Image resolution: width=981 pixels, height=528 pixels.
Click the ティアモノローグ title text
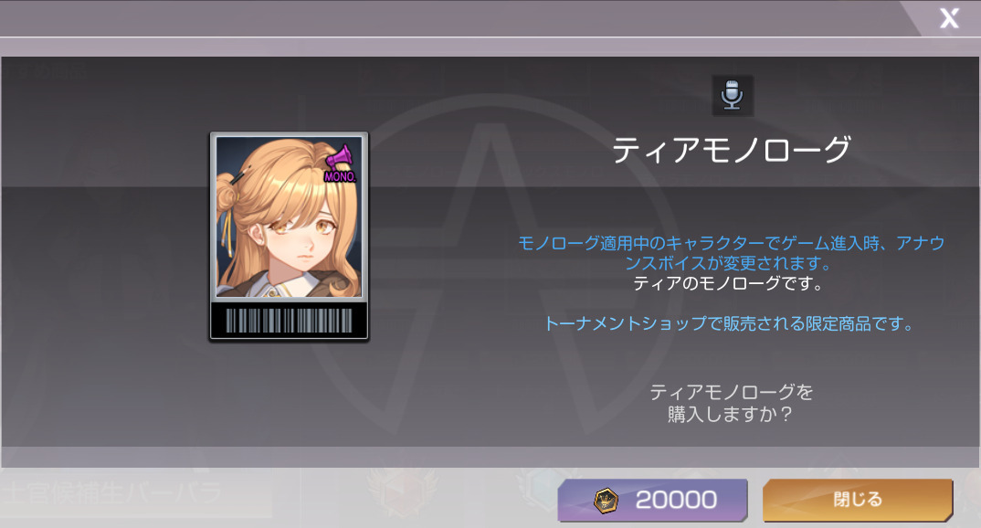click(x=732, y=150)
